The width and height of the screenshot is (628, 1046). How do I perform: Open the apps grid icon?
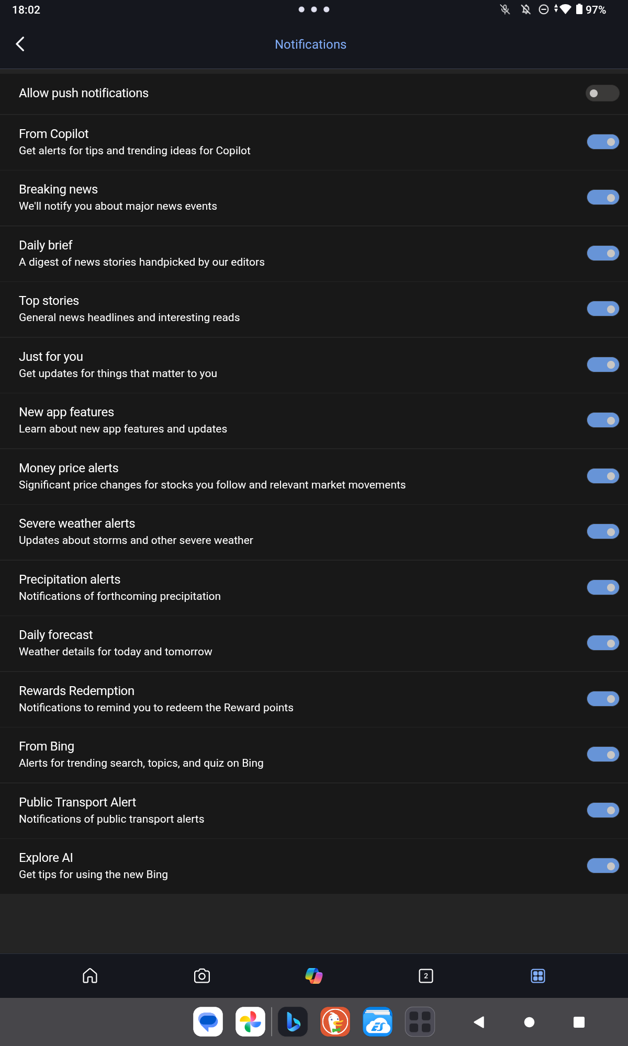point(538,975)
